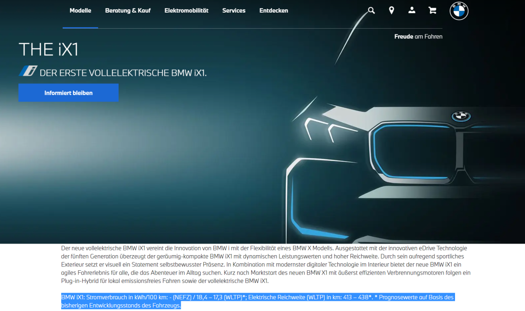Open the Elektromobilität menu
The height and width of the screenshot is (311, 525).
point(187,11)
